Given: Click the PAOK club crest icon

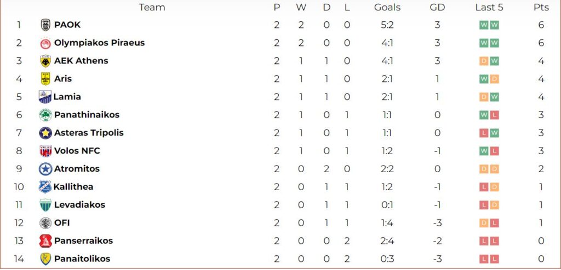Looking at the screenshot, I should [x=45, y=25].
